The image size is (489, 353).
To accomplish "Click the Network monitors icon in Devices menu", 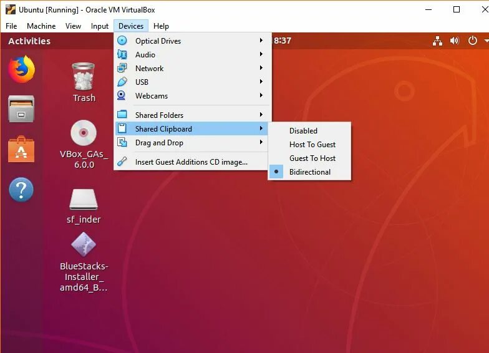I will pos(122,68).
